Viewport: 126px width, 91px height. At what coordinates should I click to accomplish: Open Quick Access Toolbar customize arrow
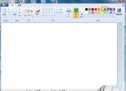(x=15, y=2)
